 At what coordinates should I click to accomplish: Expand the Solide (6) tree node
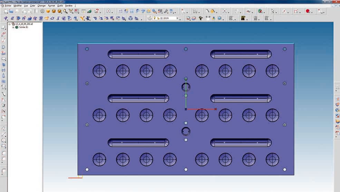(x=13, y=27)
